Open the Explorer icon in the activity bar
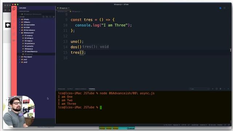This screenshot has width=233, height=131. (x=14, y=9)
